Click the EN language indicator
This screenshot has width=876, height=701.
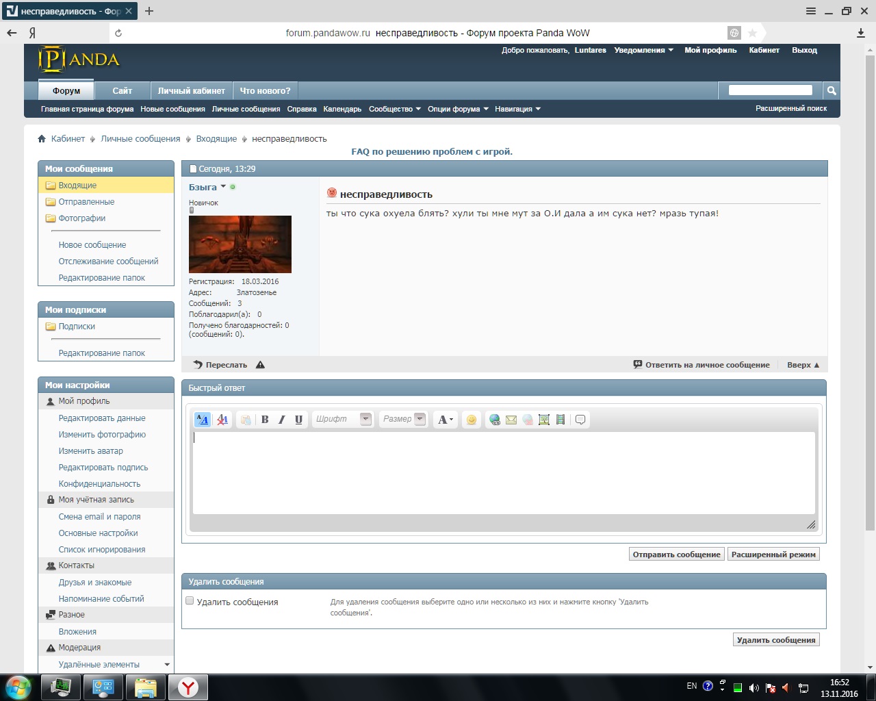(692, 686)
